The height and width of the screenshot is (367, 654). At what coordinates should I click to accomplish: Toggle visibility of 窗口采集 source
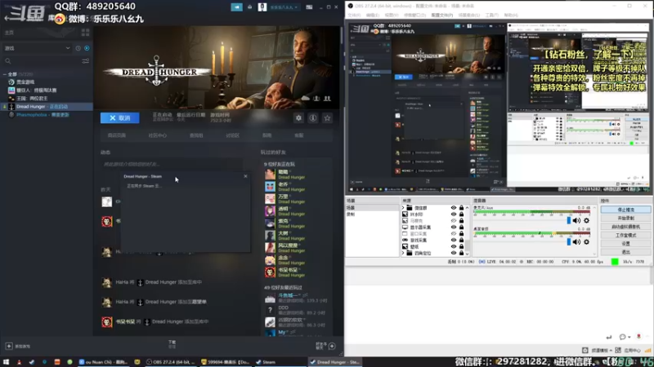click(x=454, y=233)
